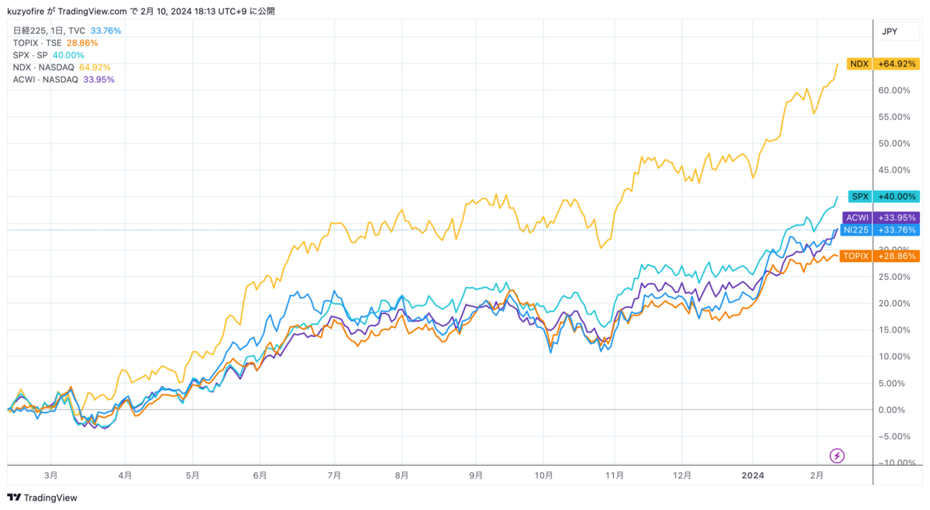Image resolution: width=930 pixels, height=510 pixels.
Task: Click the −5.00% axis label
Action: pos(894,436)
